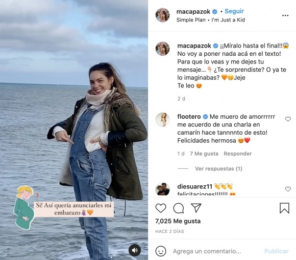The width and height of the screenshot is (296, 260).
Task: Like the post with the heart icon
Action: [161, 208]
